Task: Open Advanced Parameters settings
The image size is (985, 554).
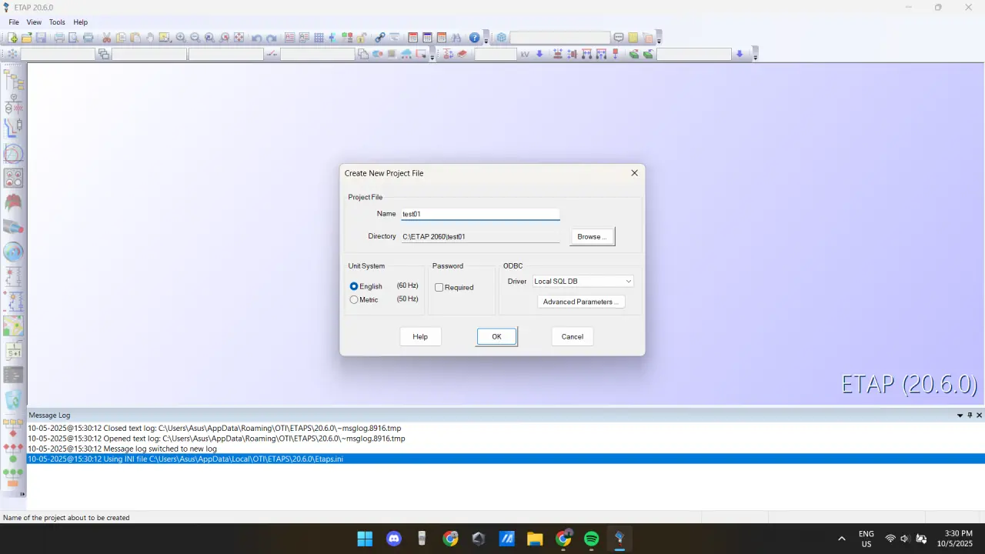Action: pos(581,302)
